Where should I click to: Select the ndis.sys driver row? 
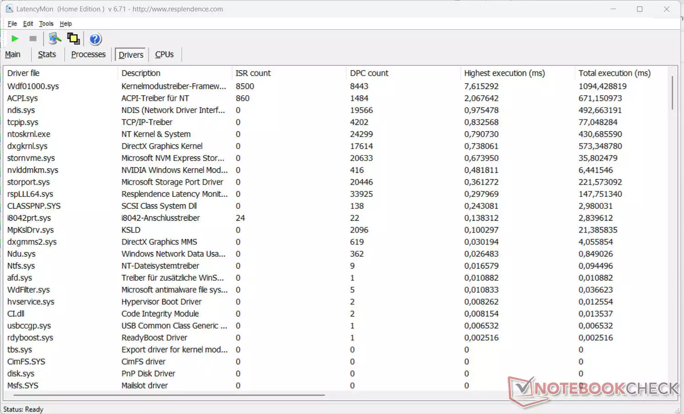tap(336, 110)
